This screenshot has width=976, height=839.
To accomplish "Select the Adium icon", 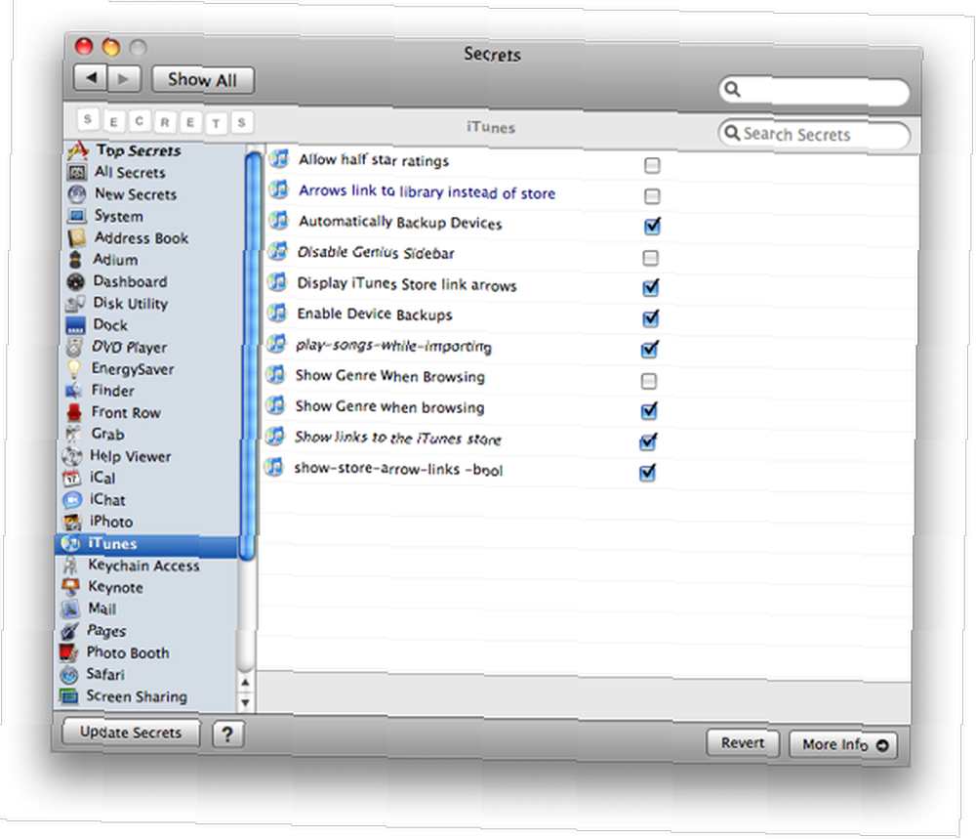I will 76,260.
